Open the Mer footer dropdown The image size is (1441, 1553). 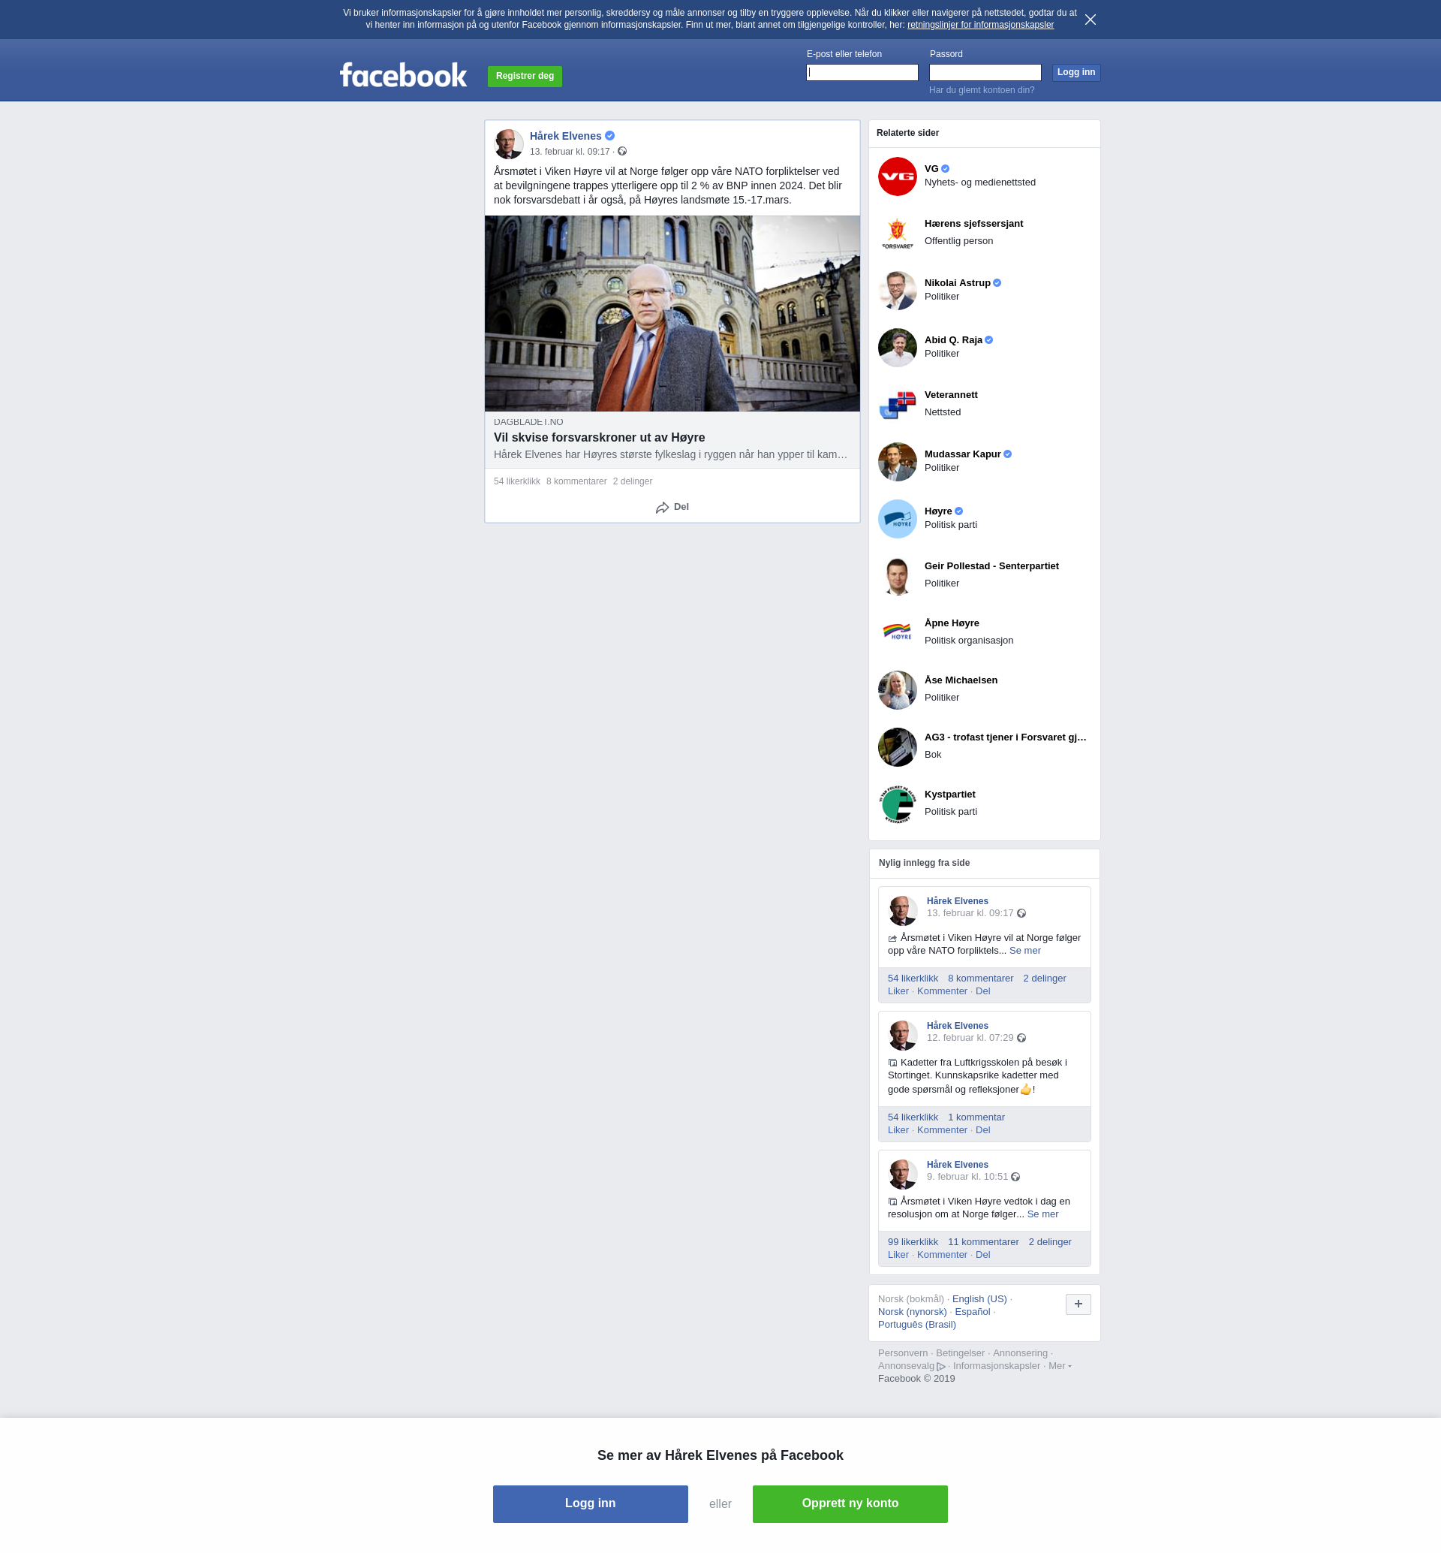pyautogui.click(x=1060, y=1366)
